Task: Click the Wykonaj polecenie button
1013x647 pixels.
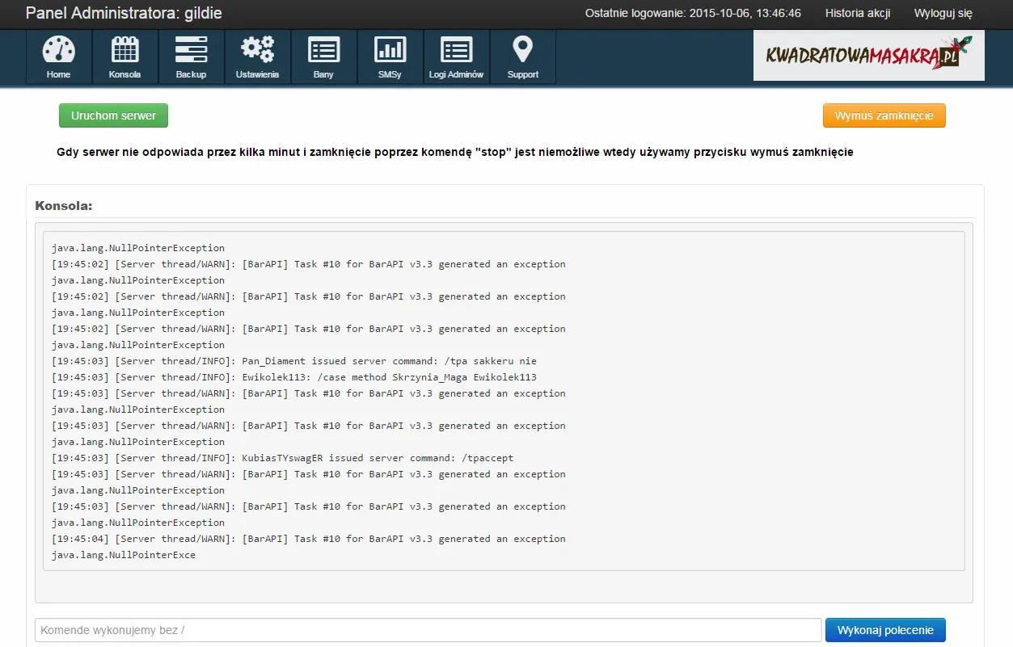Action: [x=885, y=630]
